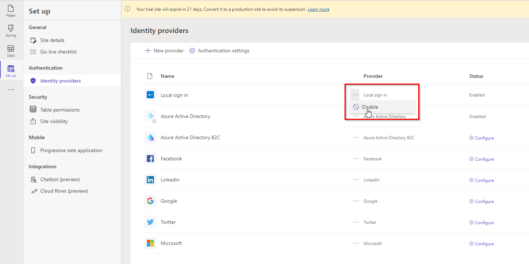529x264 pixels.
Task: Select the Twitter bird icon
Action: click(x=150, y=222)
